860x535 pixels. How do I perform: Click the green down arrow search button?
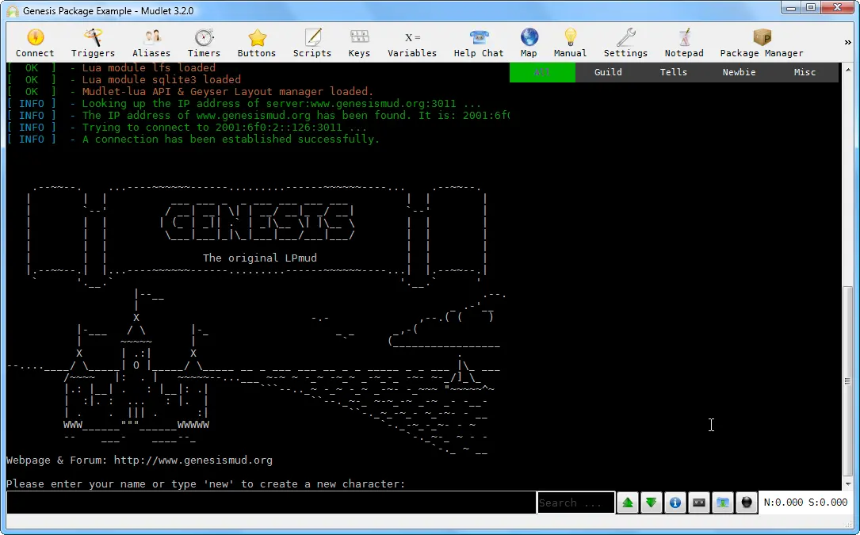pos(651,503)
